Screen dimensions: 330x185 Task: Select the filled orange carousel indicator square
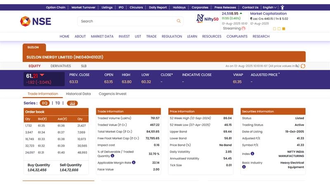(x=283, y=29)
